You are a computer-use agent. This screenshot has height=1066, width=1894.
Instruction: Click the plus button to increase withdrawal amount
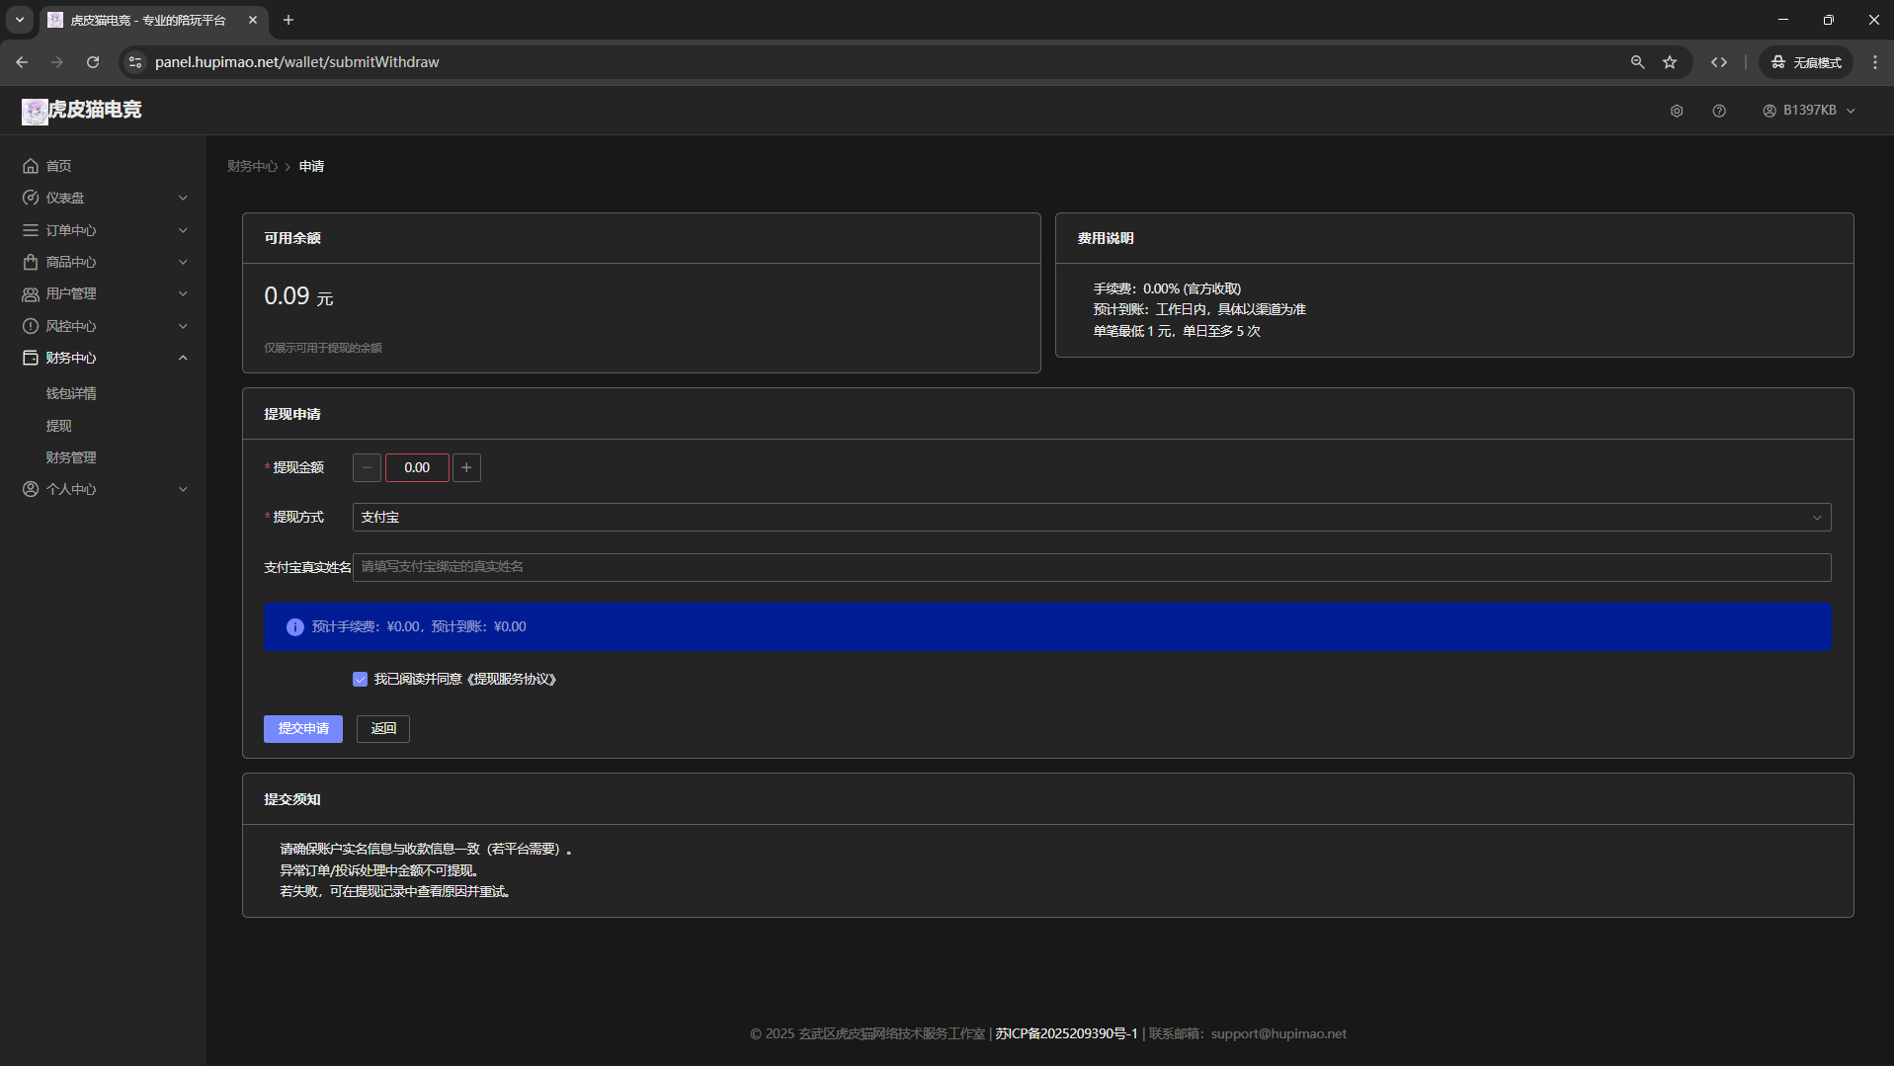pyautogui.click(x=466, y=467)
